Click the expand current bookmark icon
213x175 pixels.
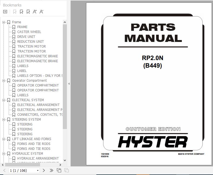click(28, 12)
